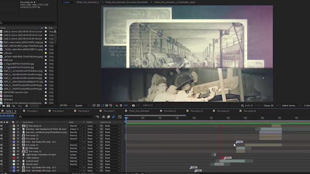
Task: Select Comp 1 in the viewer breadcrumb
Action: click(67, 2)
